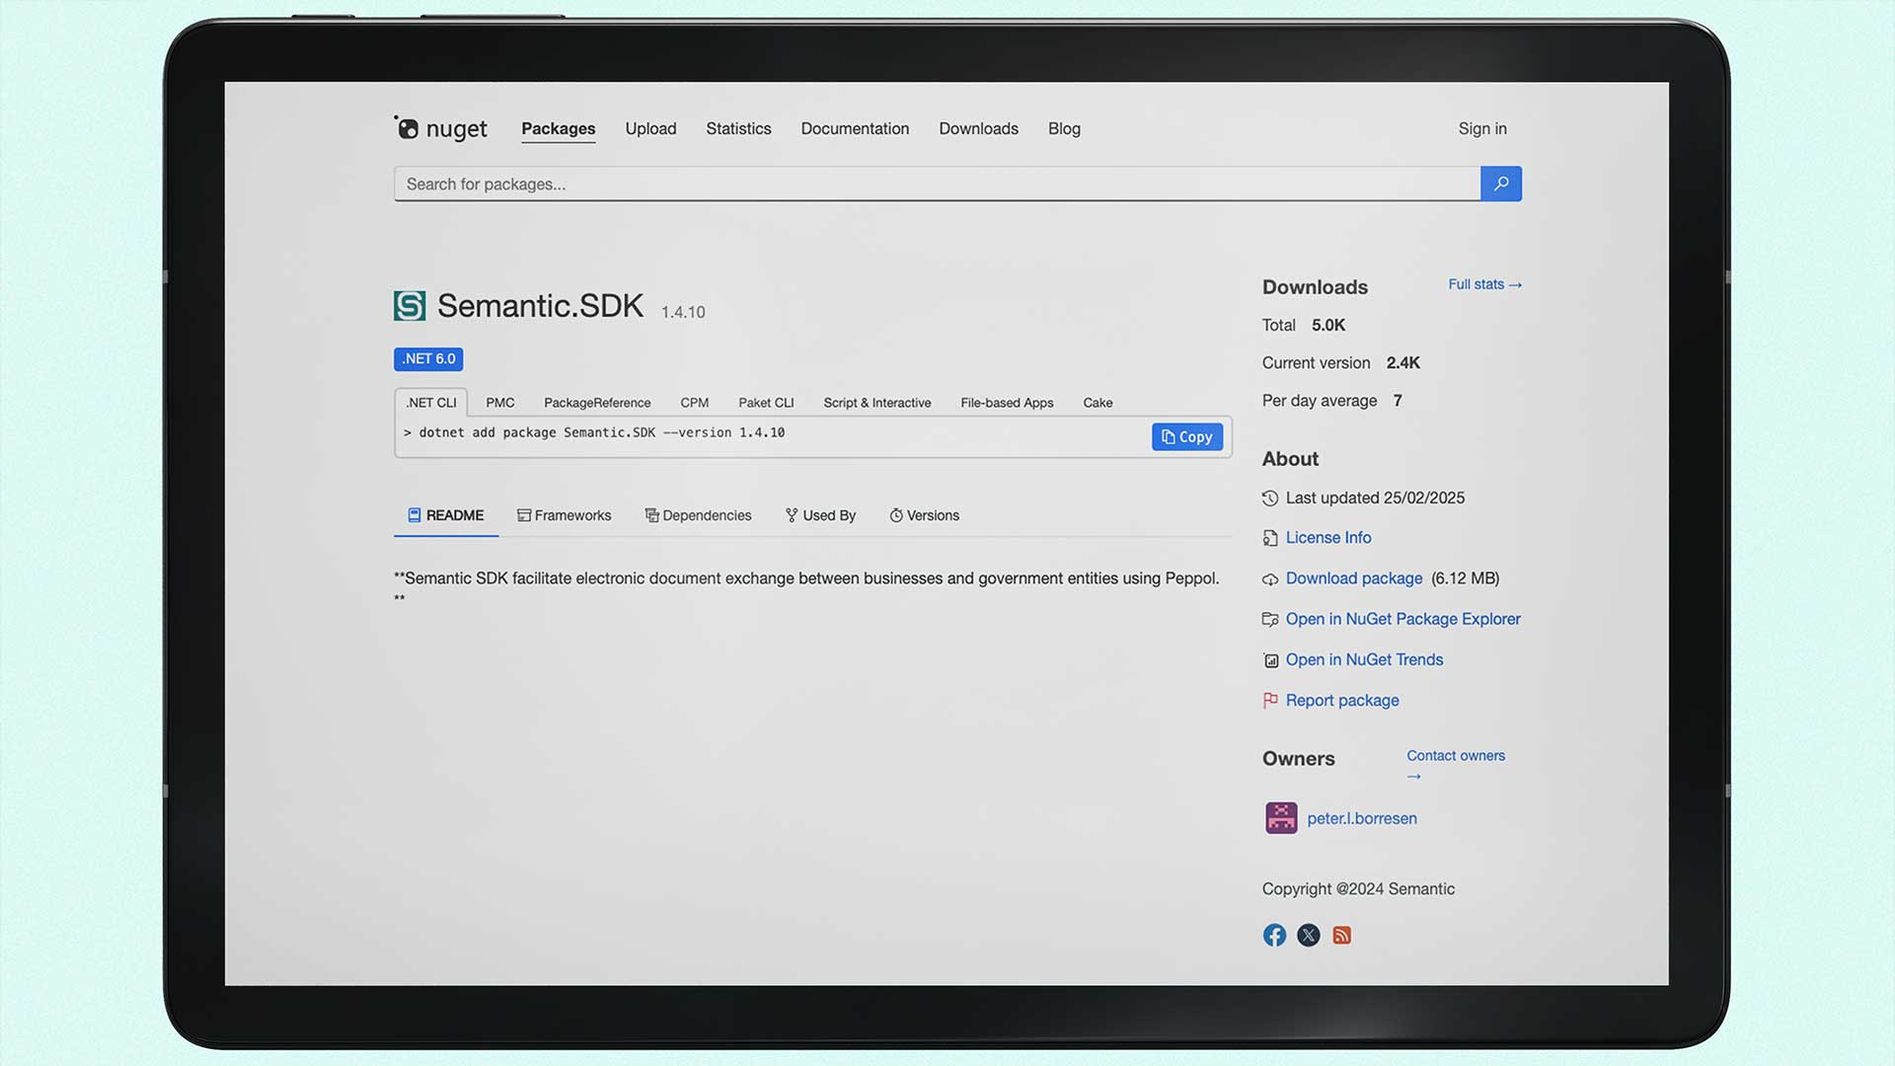Viewport: 1895px width, 1066px height.
Task: Switch to the PackageReference install tab
Action: click(x=597, y=403)
